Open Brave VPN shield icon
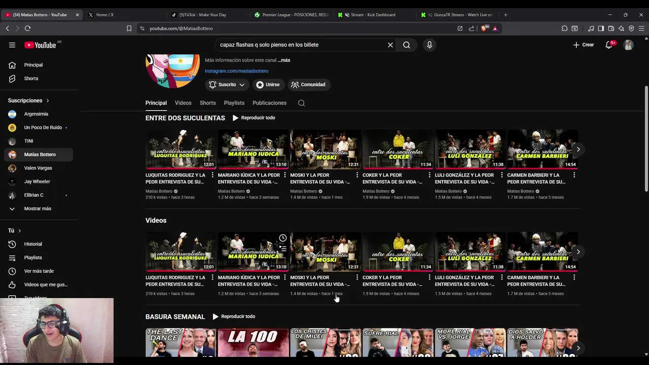The height and width of the screenshot is (365, 649). [x=631, y=28]
